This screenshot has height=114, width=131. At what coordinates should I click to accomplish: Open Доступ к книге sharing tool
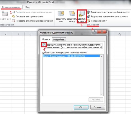coord(82,17)
